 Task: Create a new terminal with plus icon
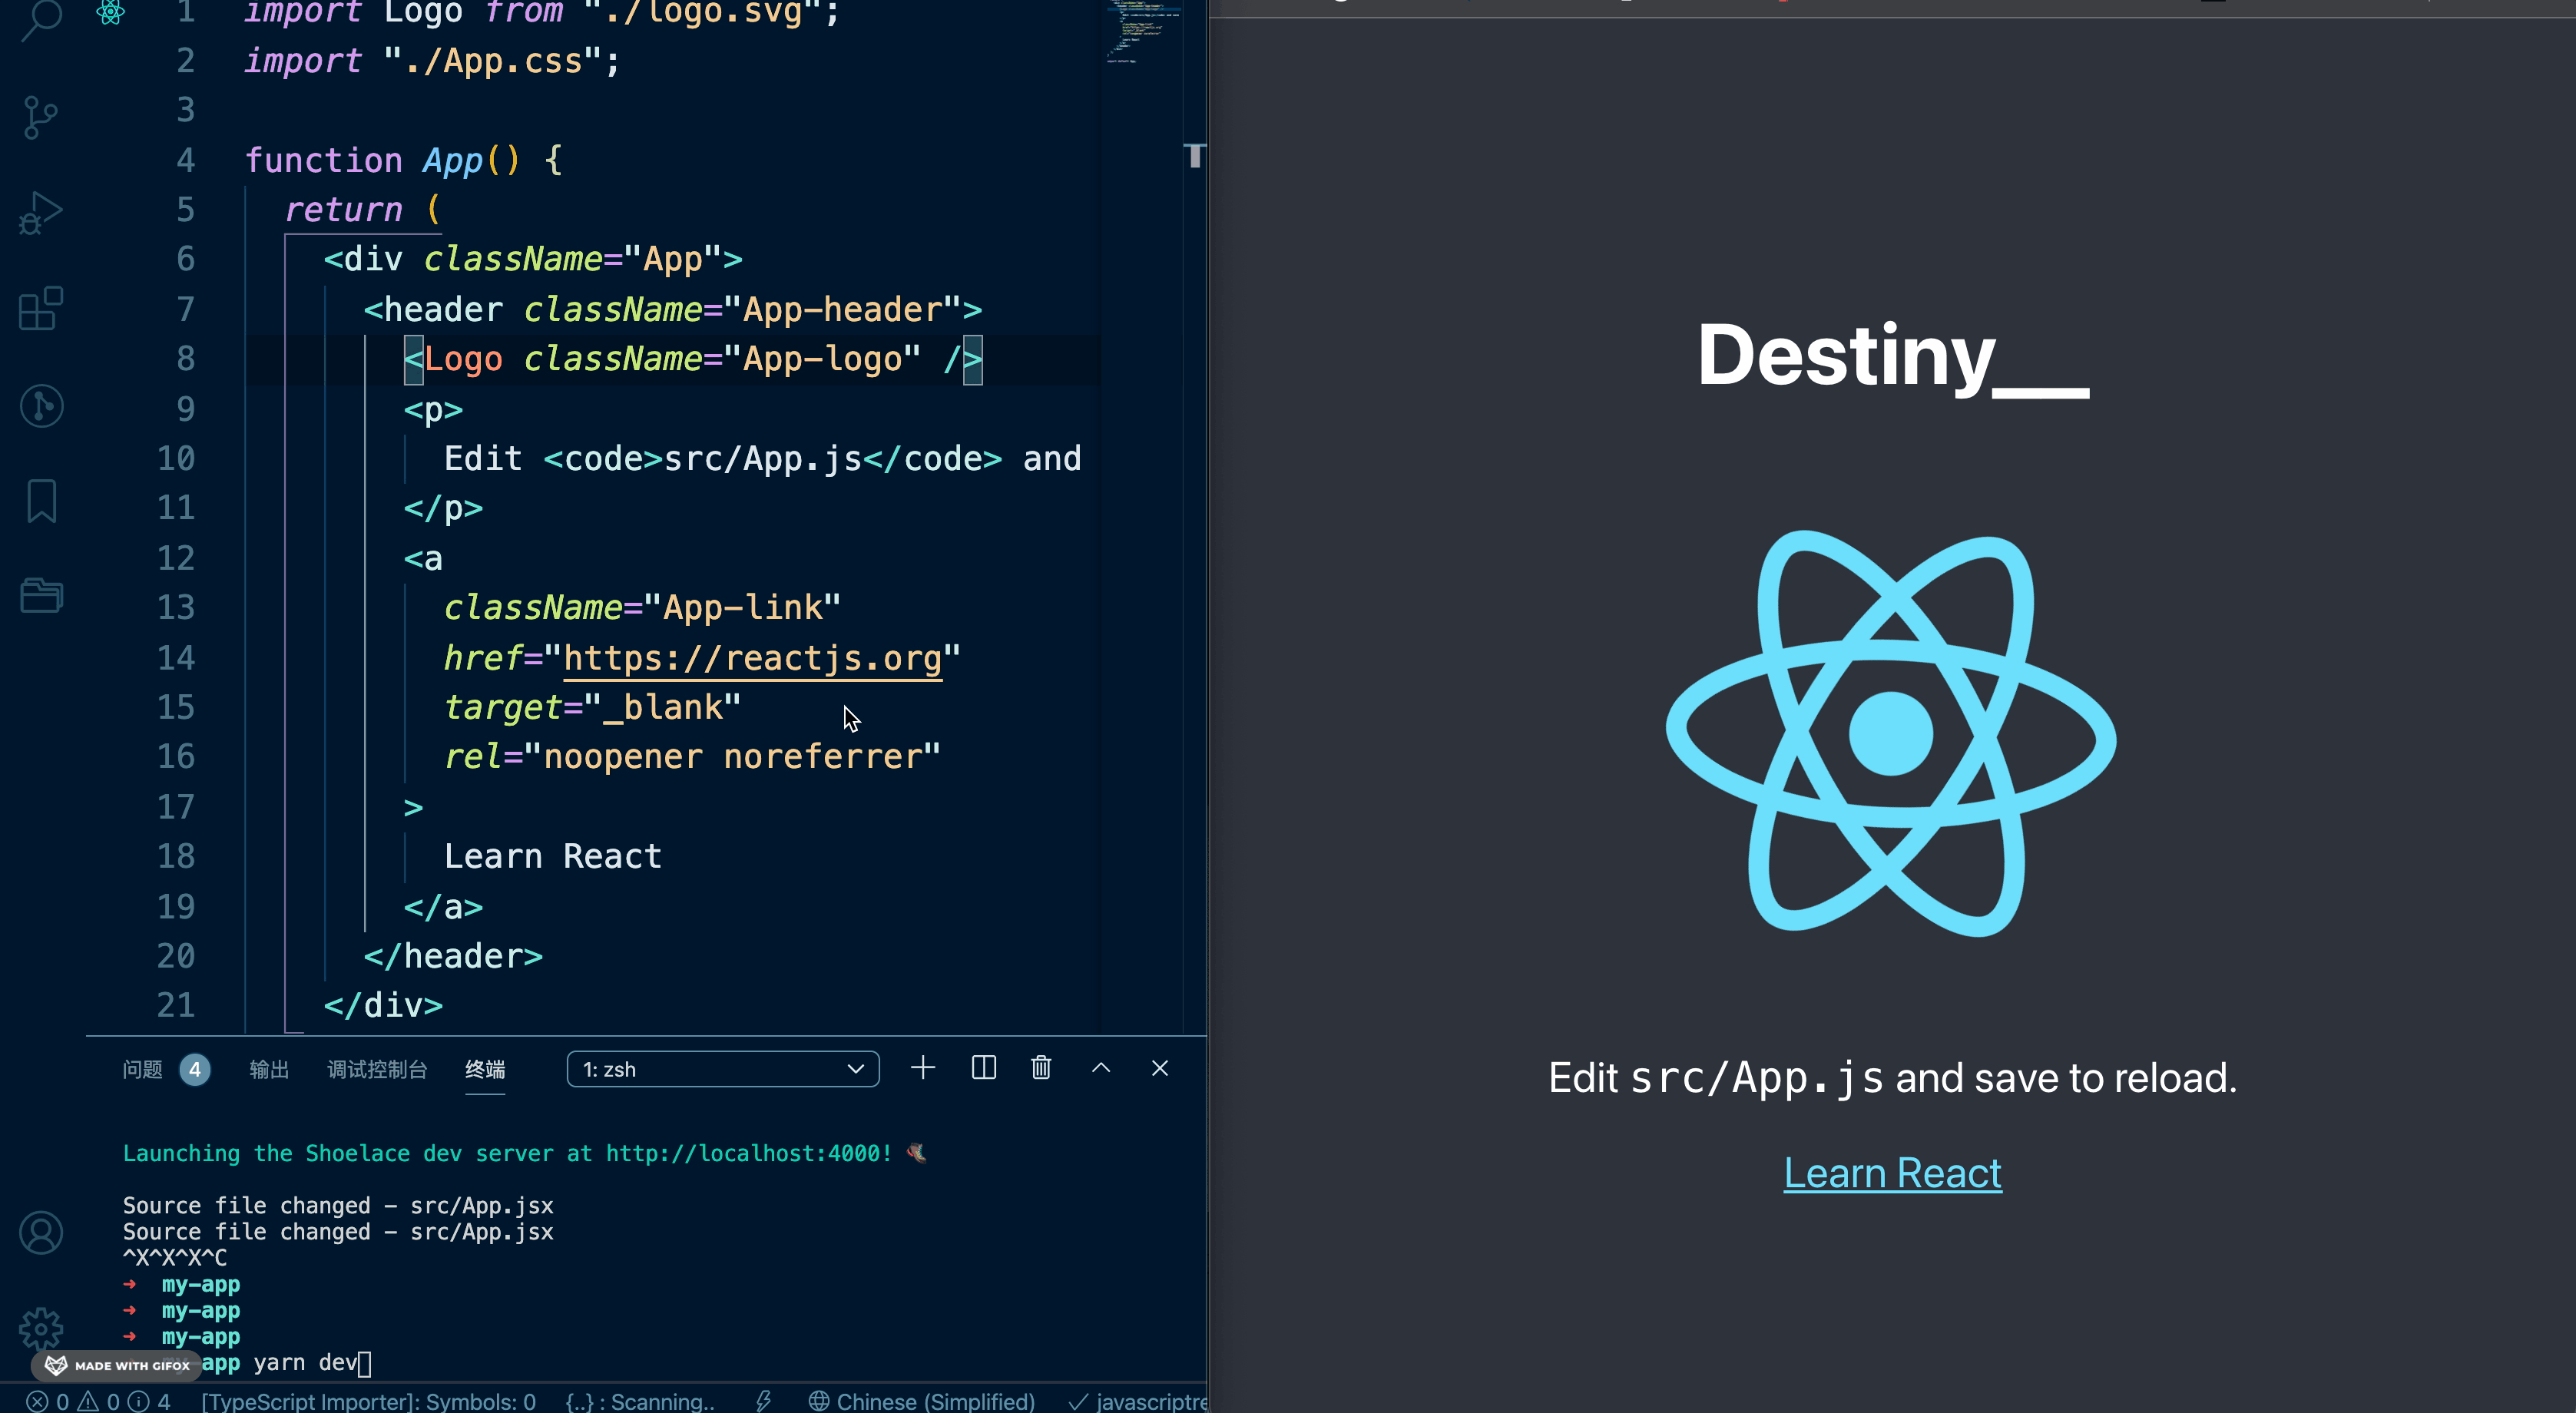pyautogui.click(x=923, y=1068)
